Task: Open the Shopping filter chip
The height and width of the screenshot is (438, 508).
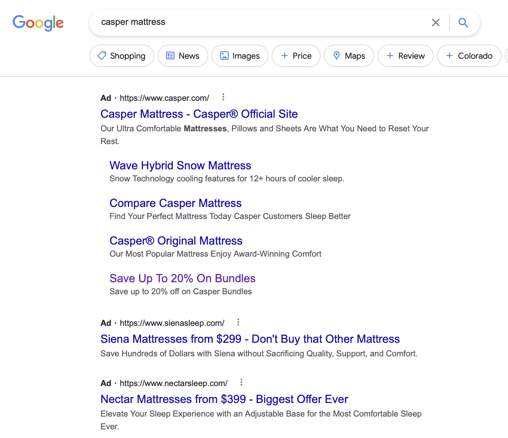Action: 122,56
